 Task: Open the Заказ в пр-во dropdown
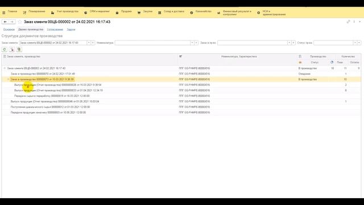tap(289, 43)
